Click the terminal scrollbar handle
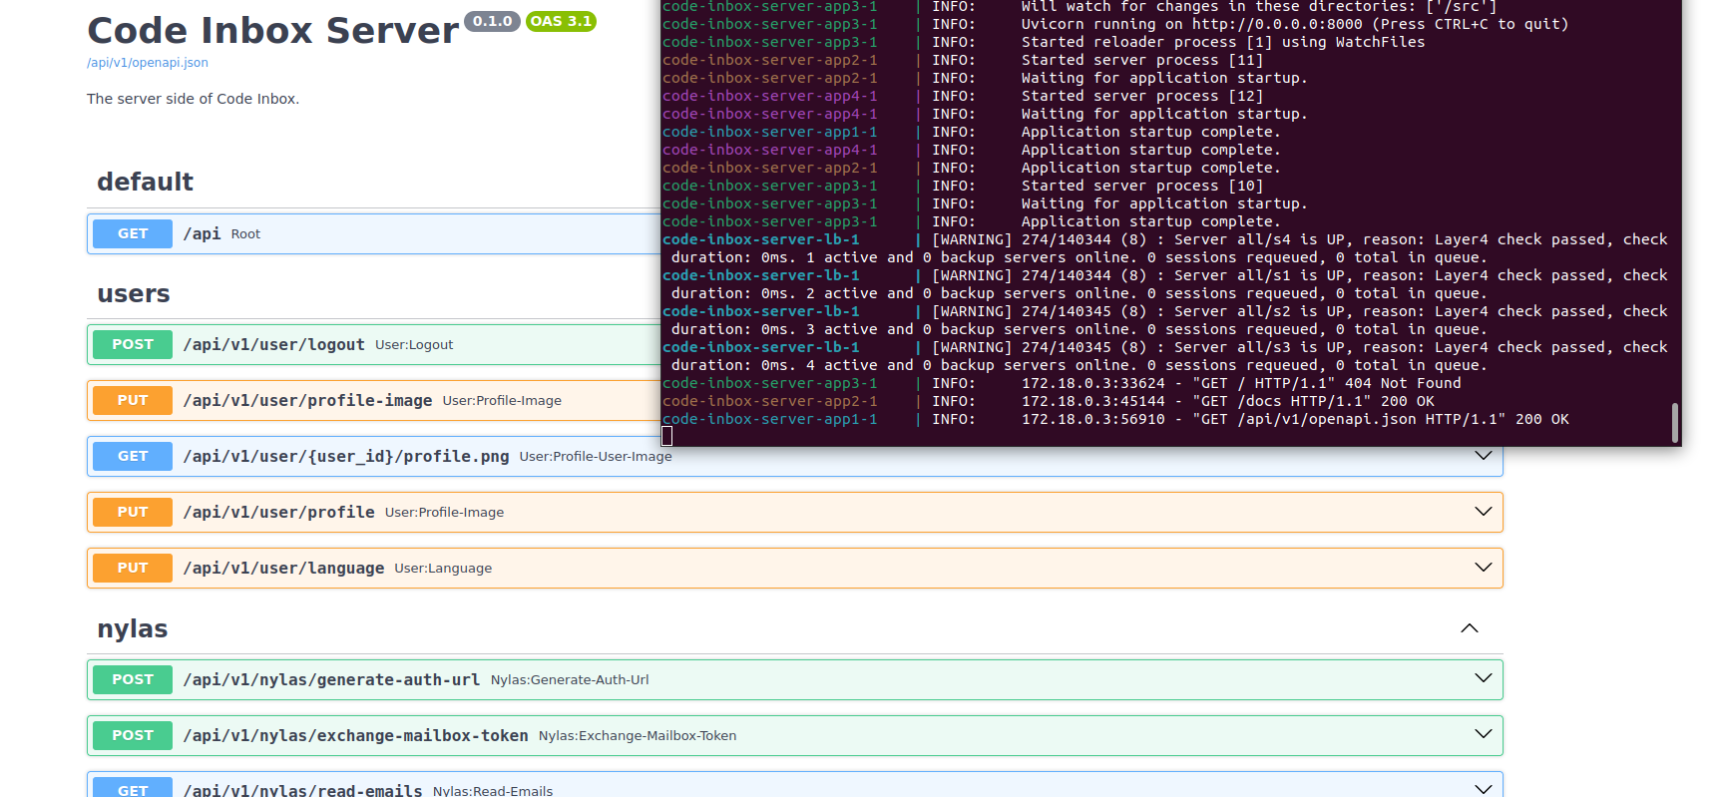 1675,422
